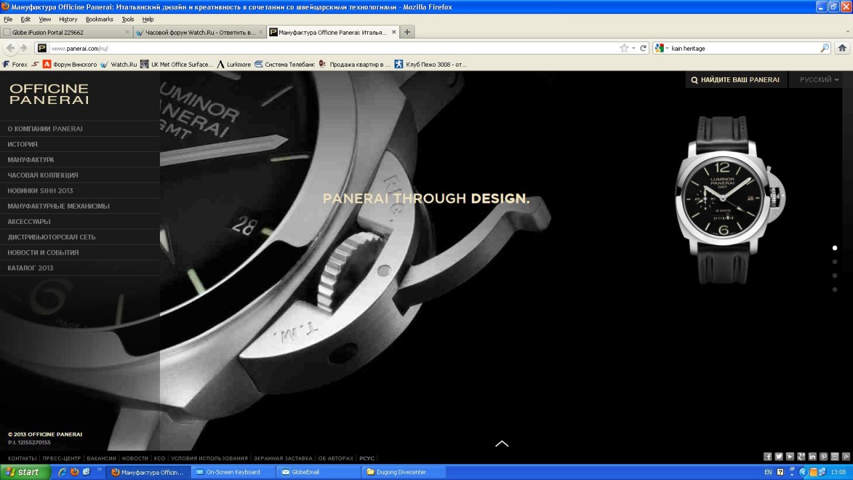This screenshot has width=853, height=480.
Task: Open Pinterest social icon in footer
Action: [824, 457]
